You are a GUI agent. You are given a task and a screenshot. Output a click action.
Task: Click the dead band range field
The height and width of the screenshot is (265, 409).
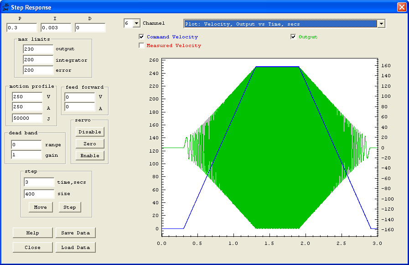(26, 145)
